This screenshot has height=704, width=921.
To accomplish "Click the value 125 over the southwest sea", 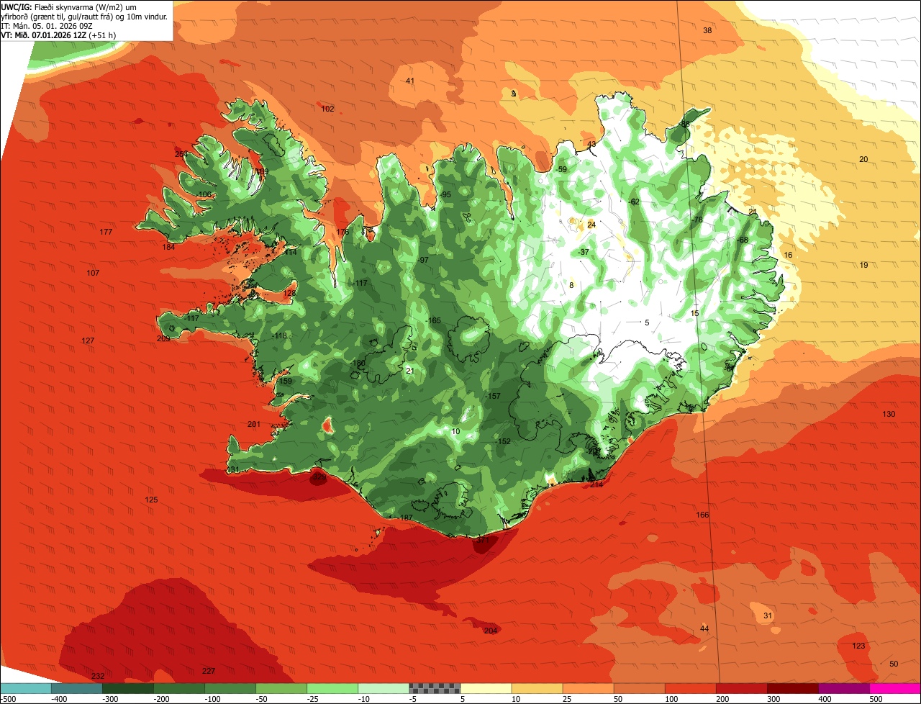I will (x=151, y=500).
